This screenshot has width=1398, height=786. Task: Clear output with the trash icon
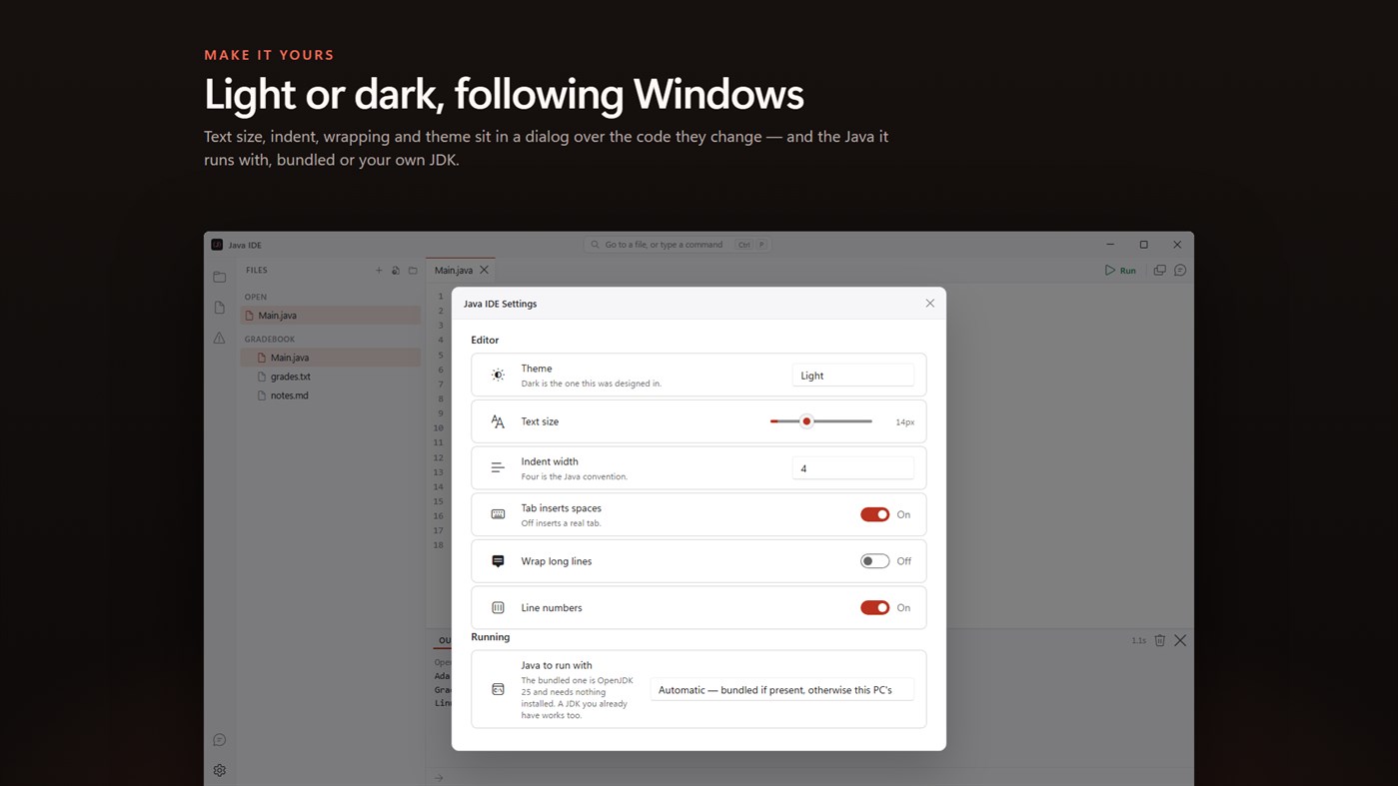click(x=1160, y=640)
